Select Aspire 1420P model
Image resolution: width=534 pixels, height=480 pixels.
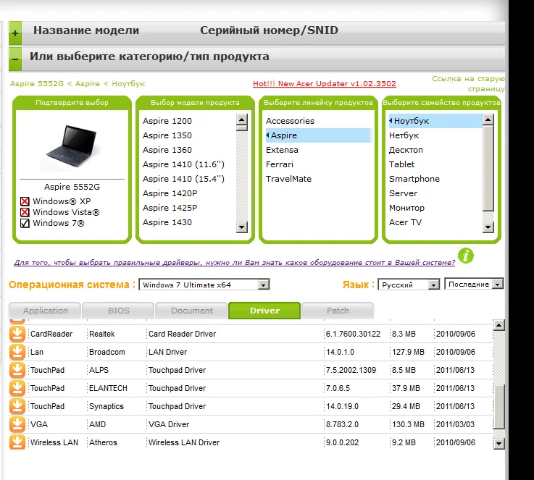[170, 193]
